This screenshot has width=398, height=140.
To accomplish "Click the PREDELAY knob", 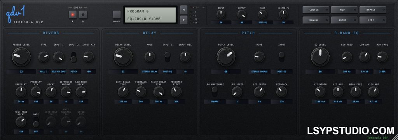I will coord(21,92).
